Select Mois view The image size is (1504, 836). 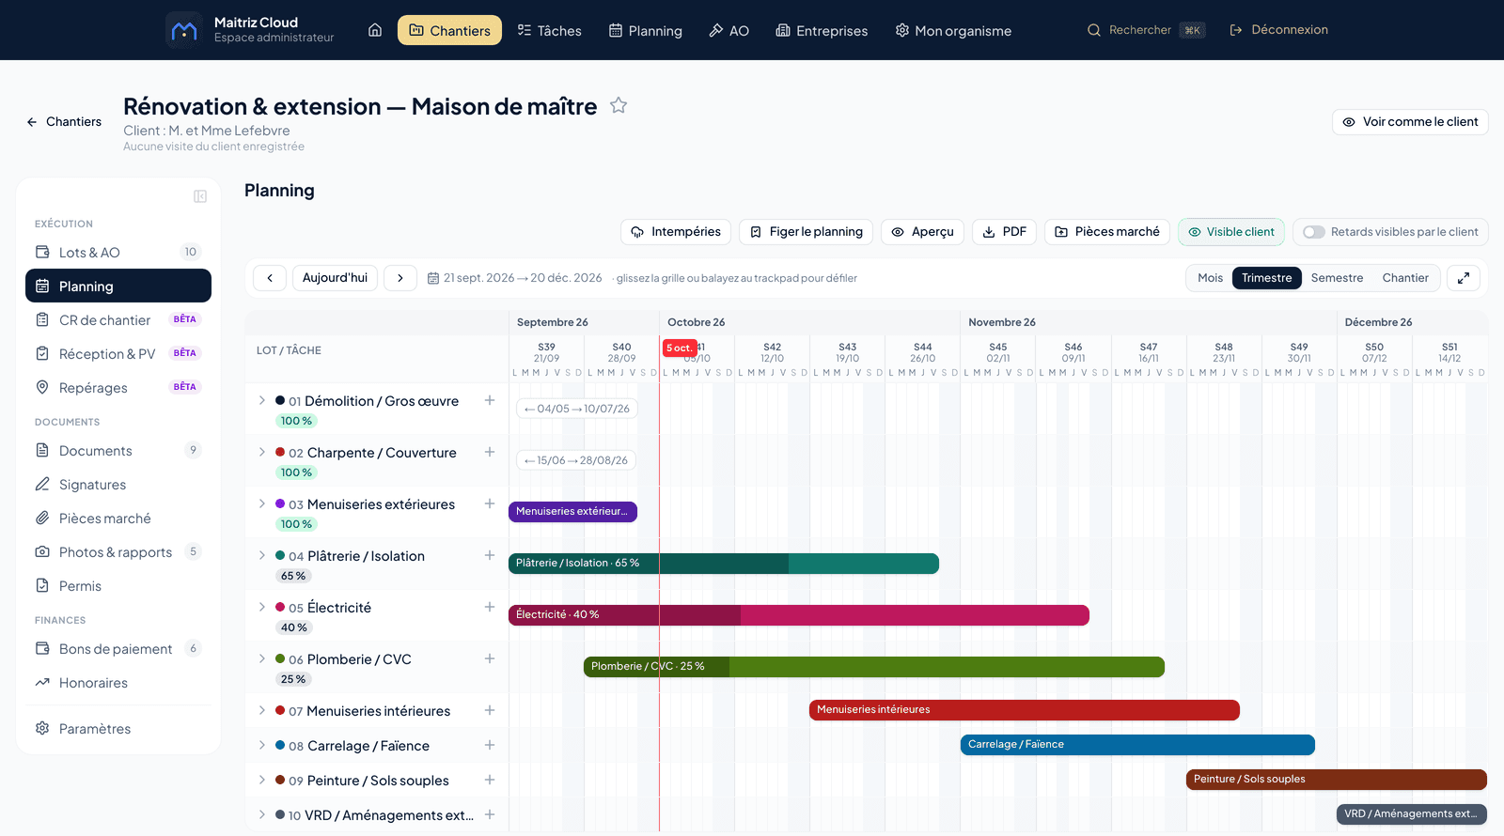point(1211,278)
